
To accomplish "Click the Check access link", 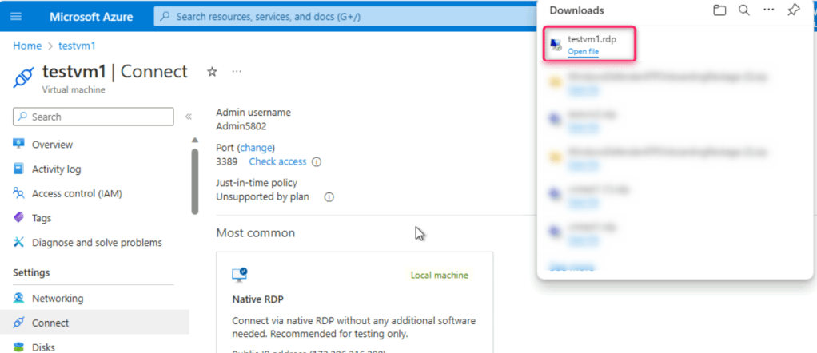I will pyautogui.click(x=277, y=161).
